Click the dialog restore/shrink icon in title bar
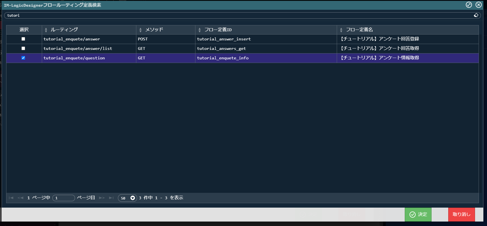Viewport: 487px width, 226px height. tap(469, 5)
